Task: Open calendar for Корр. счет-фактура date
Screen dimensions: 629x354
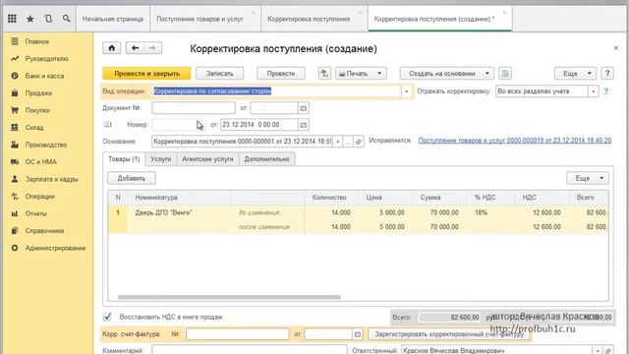Action: (x=358, y=334)
